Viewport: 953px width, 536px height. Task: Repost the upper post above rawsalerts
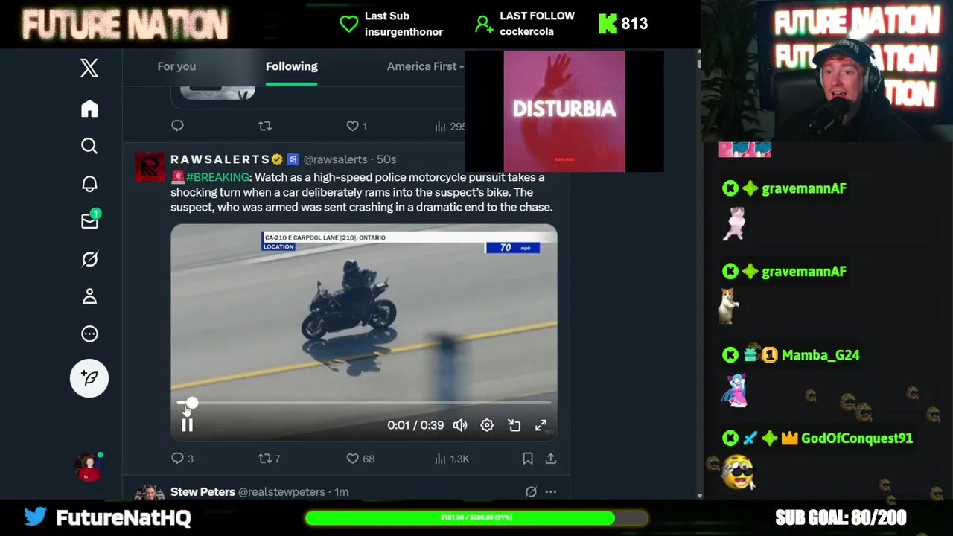(x=264, y=126)
